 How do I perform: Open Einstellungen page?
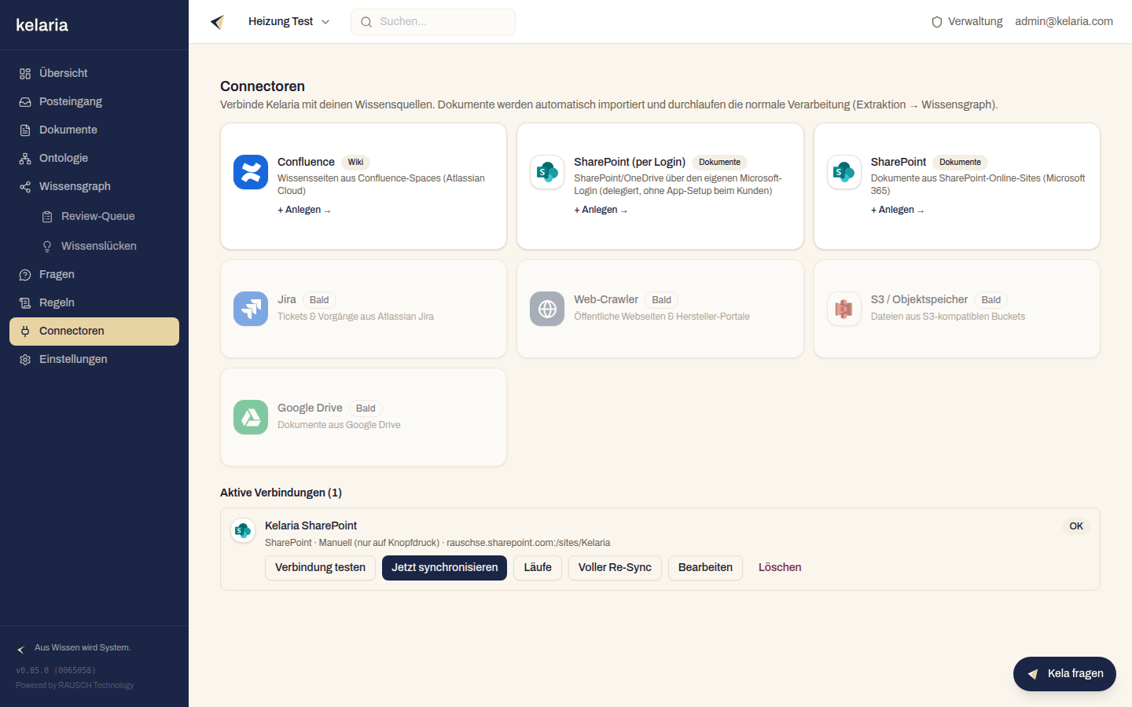pyautogui.click(x=94, y=359)
